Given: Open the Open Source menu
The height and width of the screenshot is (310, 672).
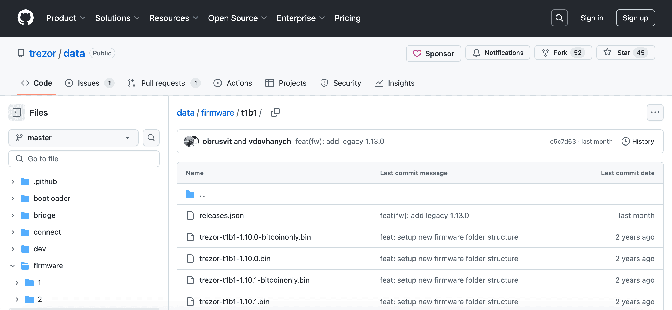Looking at the screenshot, I should (x=238, y=18).
